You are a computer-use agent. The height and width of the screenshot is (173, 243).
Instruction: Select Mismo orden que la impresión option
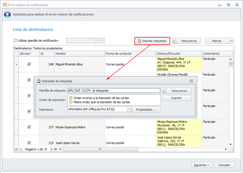tap(71, 102)
